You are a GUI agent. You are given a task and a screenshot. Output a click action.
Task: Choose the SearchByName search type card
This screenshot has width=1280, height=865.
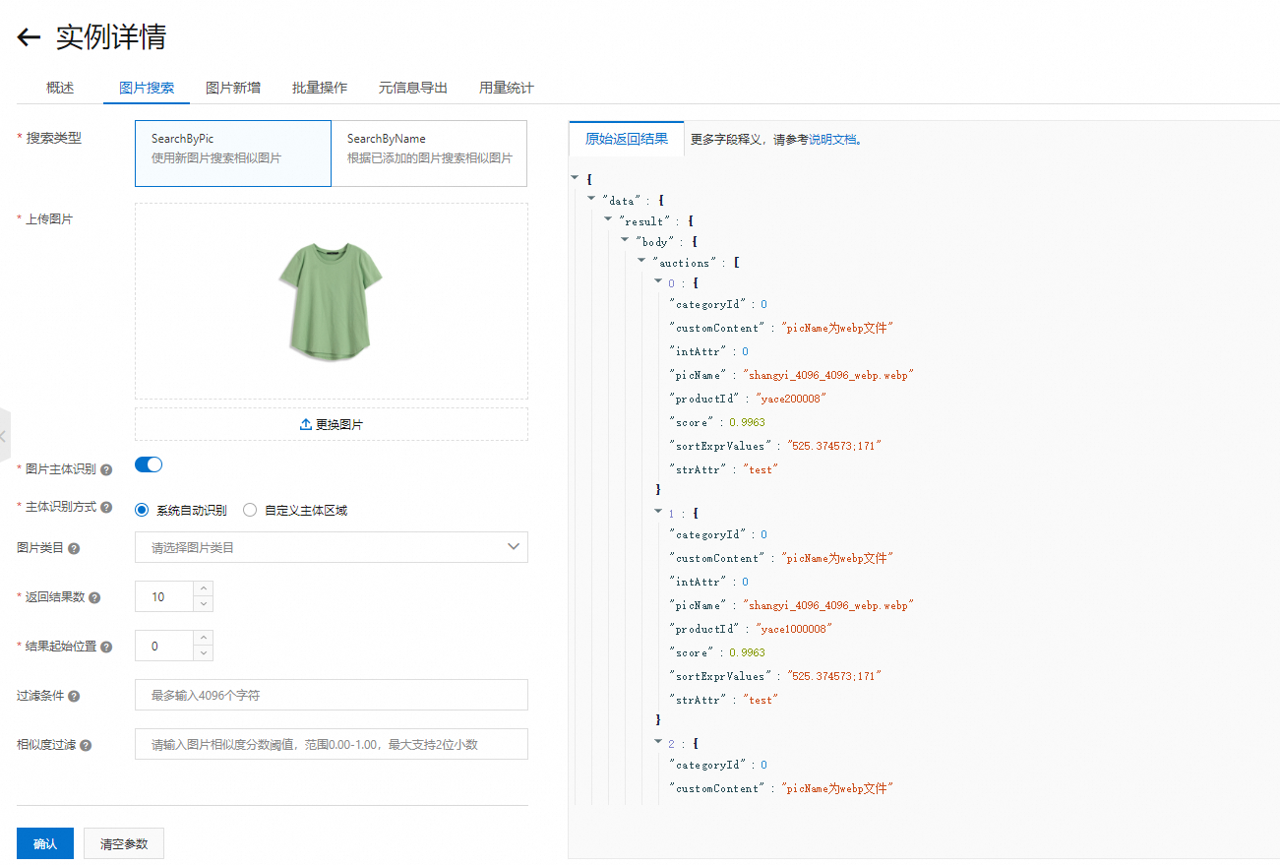[429, 154]
